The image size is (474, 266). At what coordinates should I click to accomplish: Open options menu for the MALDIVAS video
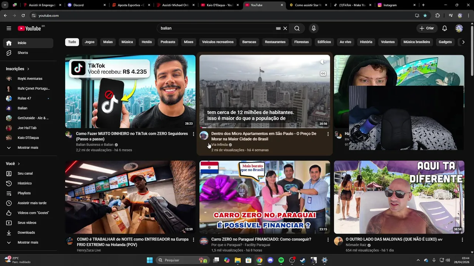[462, 240]
